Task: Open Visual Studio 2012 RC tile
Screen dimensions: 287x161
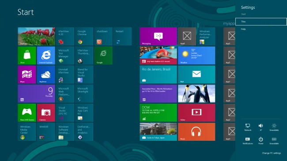Action: (65, 113)
